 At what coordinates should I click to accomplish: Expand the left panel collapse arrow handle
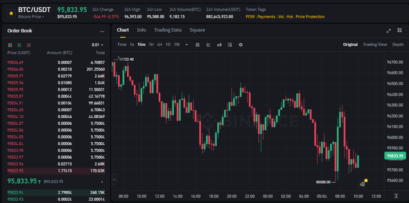114,180
